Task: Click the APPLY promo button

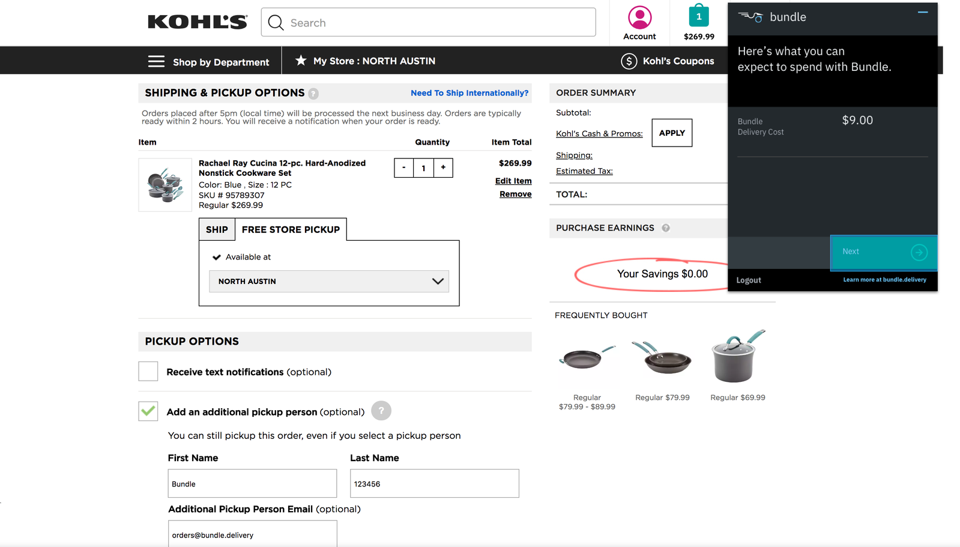Action: click(x=672, y=133)
